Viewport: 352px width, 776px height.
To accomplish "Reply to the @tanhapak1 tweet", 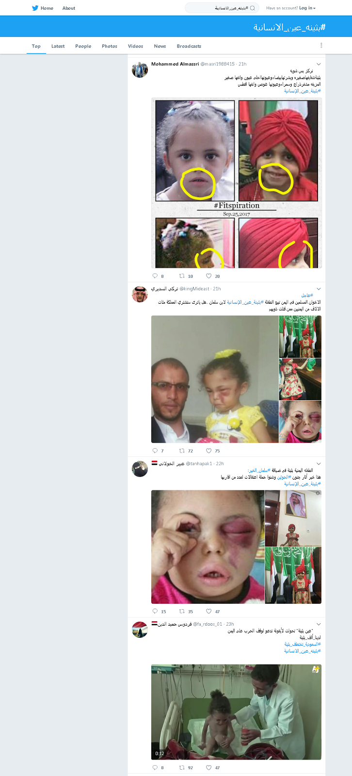I will click(x=155, y=611).
